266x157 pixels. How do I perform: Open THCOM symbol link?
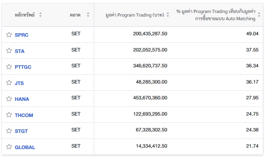click(x=24, y=115)
